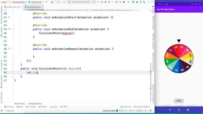Click fold end marker at line 56
Viewport: 203px width, 114px height.
tap(13, 77)
